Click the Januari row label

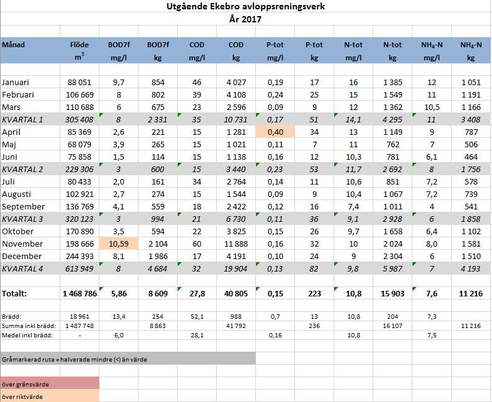pos(16,82)
